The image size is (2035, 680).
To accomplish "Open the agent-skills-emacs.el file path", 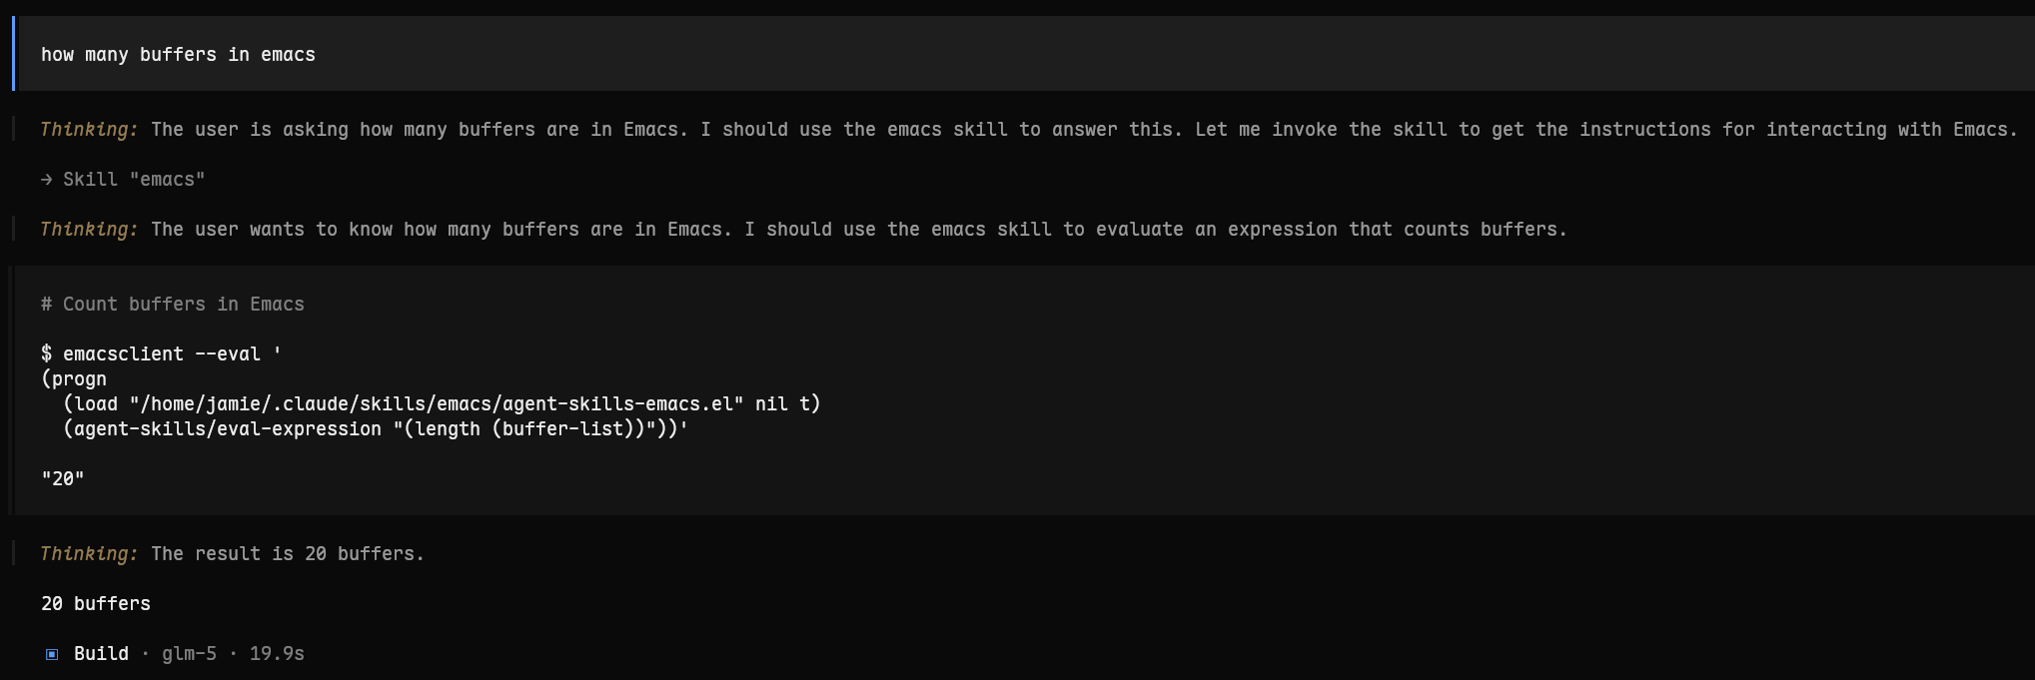I will click(x=437, y=404).
